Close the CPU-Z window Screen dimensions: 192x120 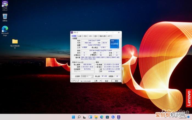coord(119,32)
